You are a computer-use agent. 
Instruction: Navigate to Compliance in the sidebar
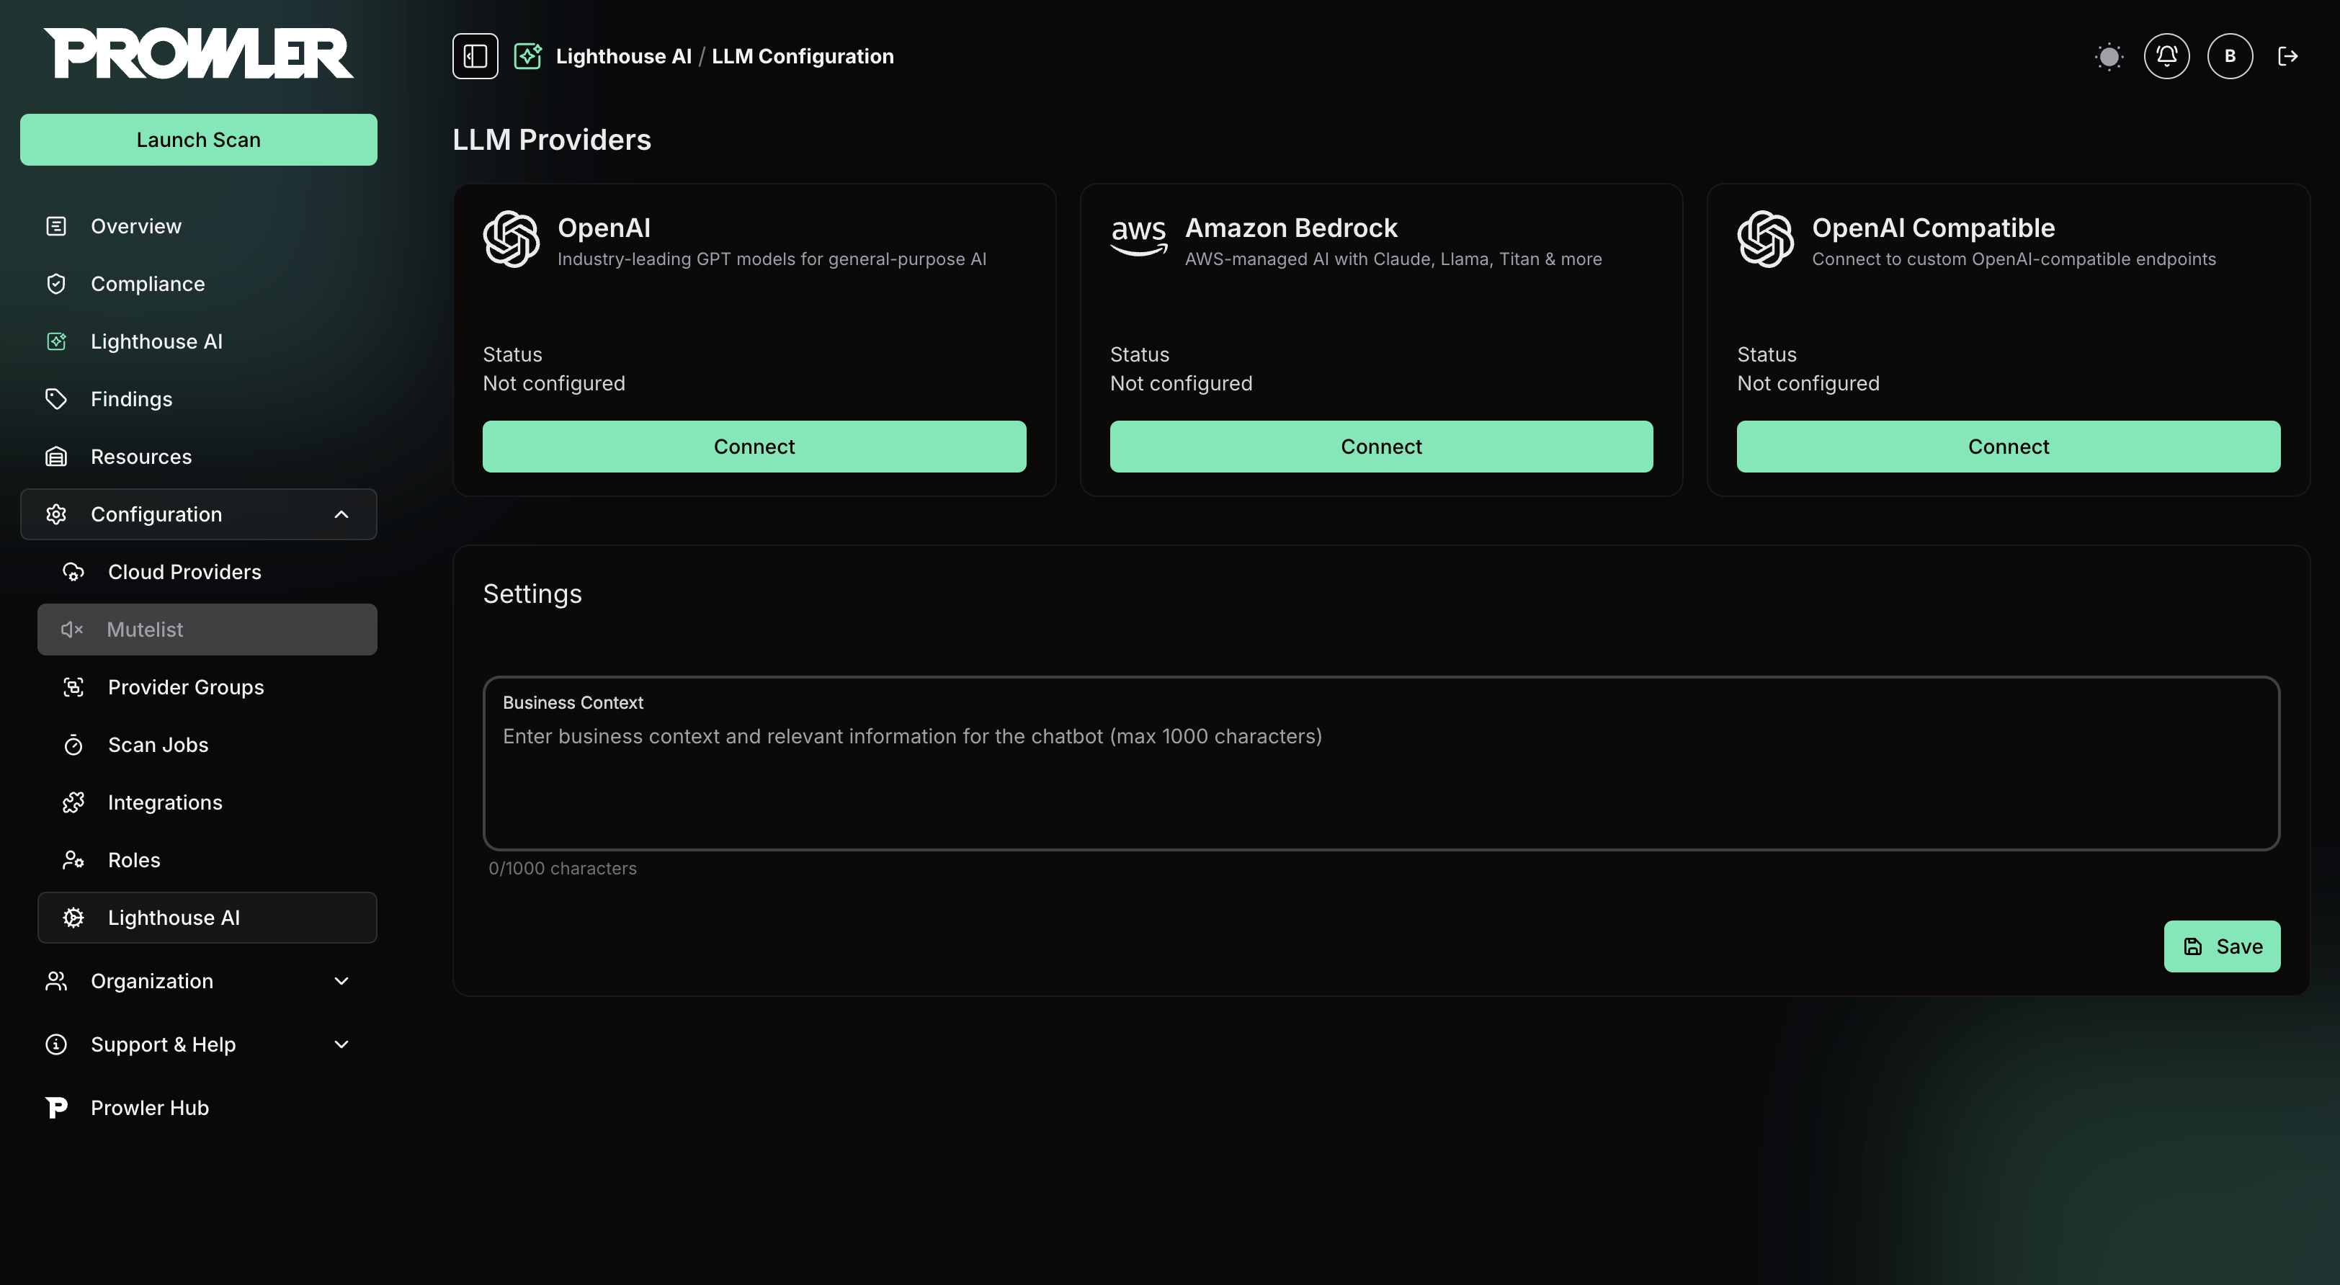pyautogui.click(x=147, y=283)
